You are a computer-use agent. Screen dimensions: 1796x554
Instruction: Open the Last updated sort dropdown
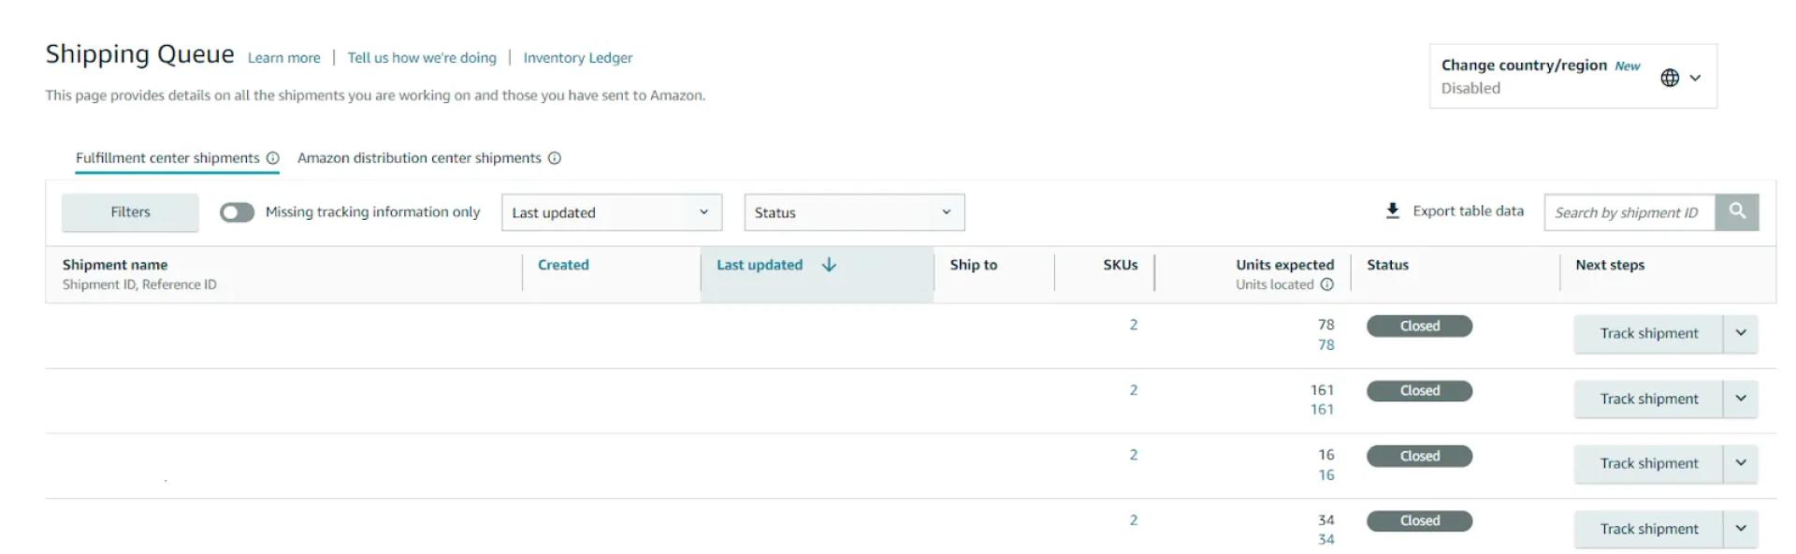[x=611, y=212]
